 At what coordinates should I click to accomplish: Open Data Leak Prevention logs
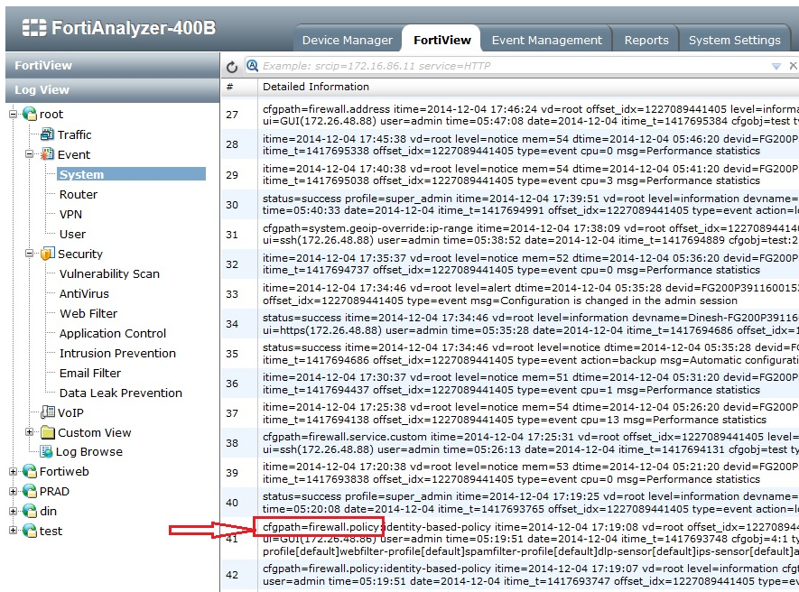click(x=121, y=393)
